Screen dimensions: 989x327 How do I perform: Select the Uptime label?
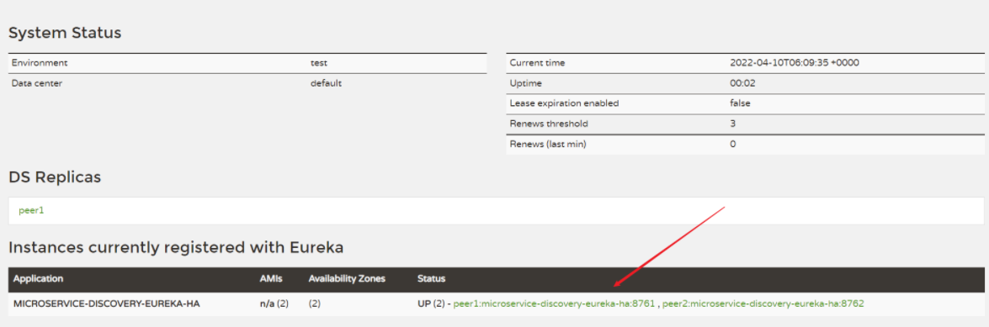tap(526, 83)
